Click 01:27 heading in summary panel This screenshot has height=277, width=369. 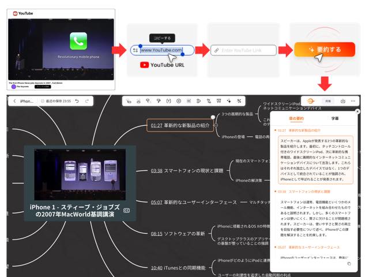[299, 130]
